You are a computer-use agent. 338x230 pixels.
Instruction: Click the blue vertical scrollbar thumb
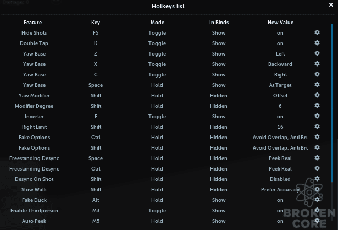click(332, 102)
